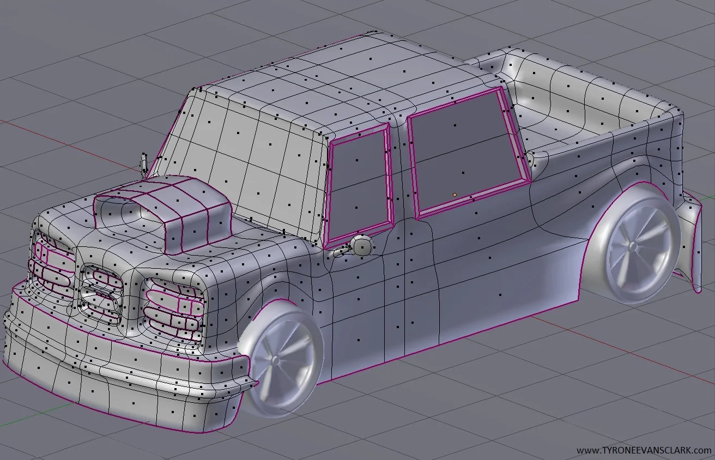The image size is (715, 460).
Task: Click the front wheel of the truck model
Action: tap(281, 360)
